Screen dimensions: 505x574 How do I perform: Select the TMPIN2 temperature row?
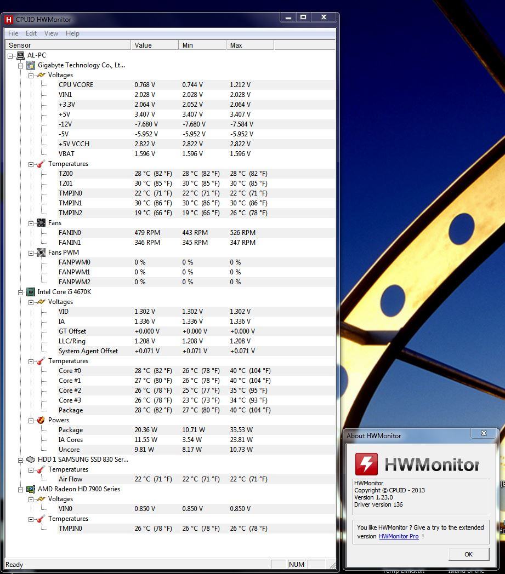coord(196,213)
